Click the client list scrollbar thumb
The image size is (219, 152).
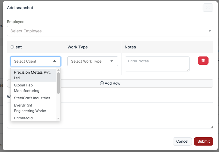(58, 83)
